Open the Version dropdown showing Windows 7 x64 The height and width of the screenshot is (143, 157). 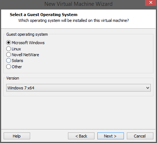pos(78,88)
